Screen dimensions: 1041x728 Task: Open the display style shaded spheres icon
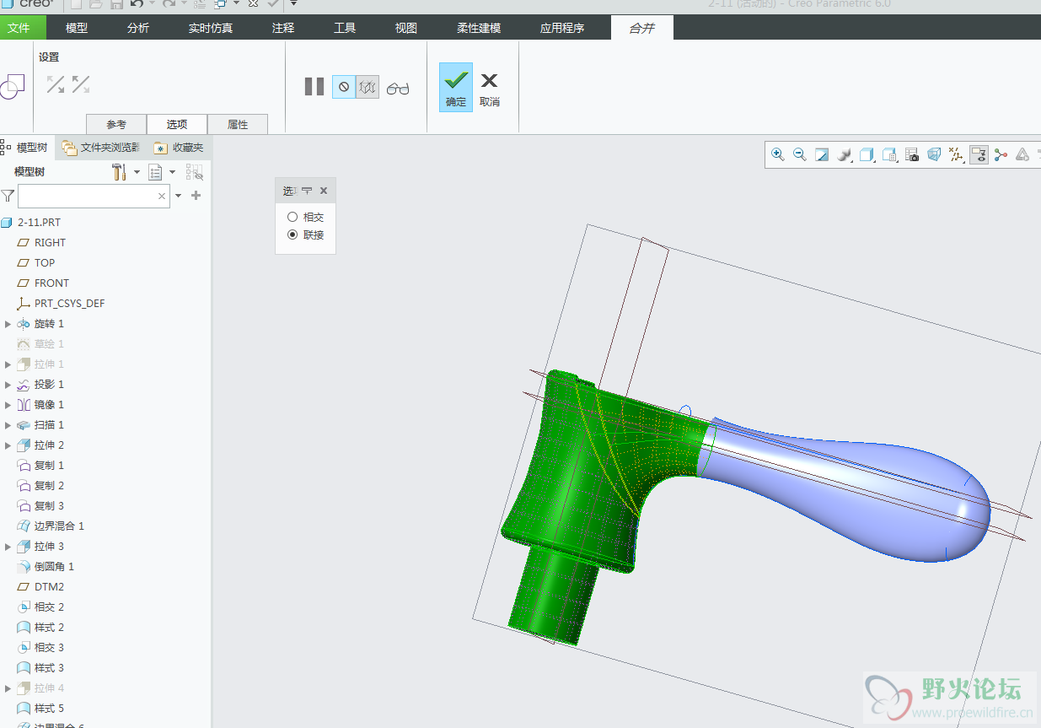click(x=845, y=154)
